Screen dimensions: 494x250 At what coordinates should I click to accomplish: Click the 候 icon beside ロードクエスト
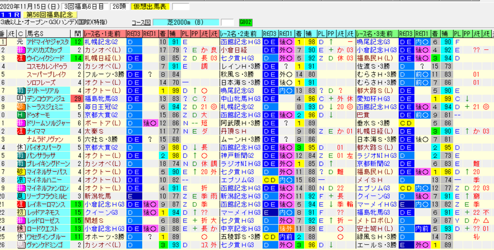pyautogui.click(x=20, y=229)
